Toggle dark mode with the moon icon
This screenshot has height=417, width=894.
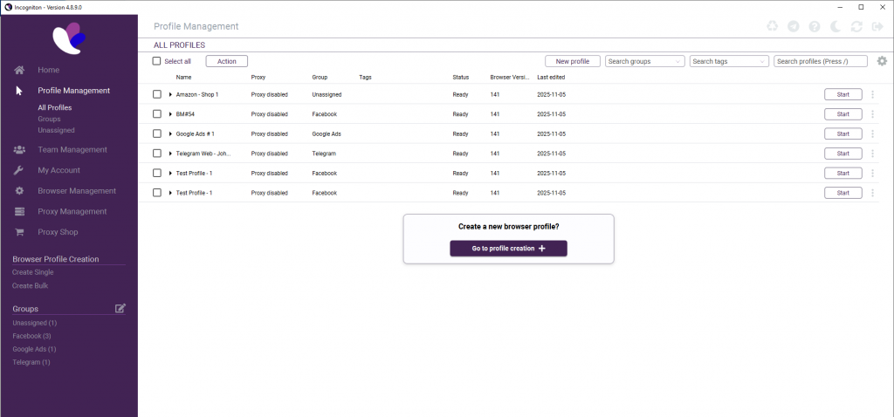(x=836, y=26)
